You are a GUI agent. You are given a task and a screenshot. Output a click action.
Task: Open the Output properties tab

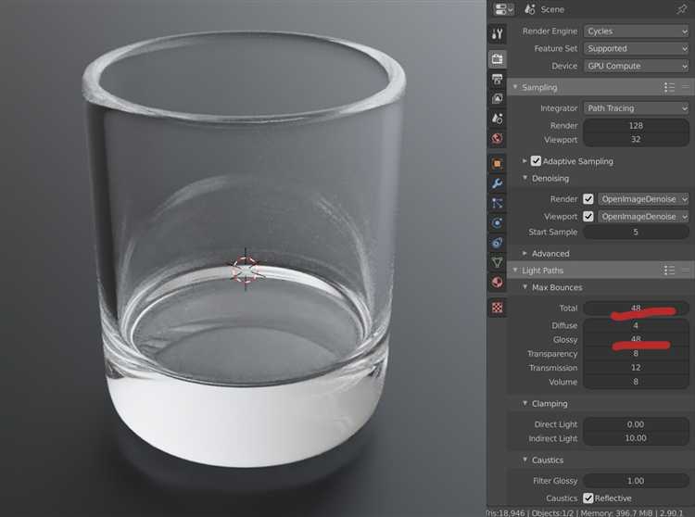click(x=498, y=79)
